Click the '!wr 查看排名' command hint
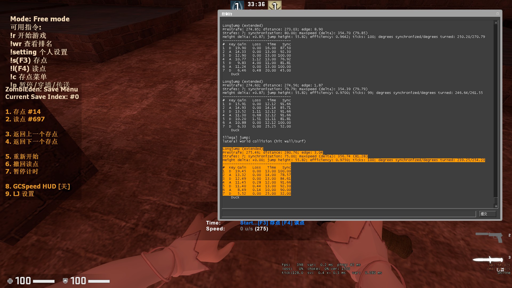 tap(31, 44)
